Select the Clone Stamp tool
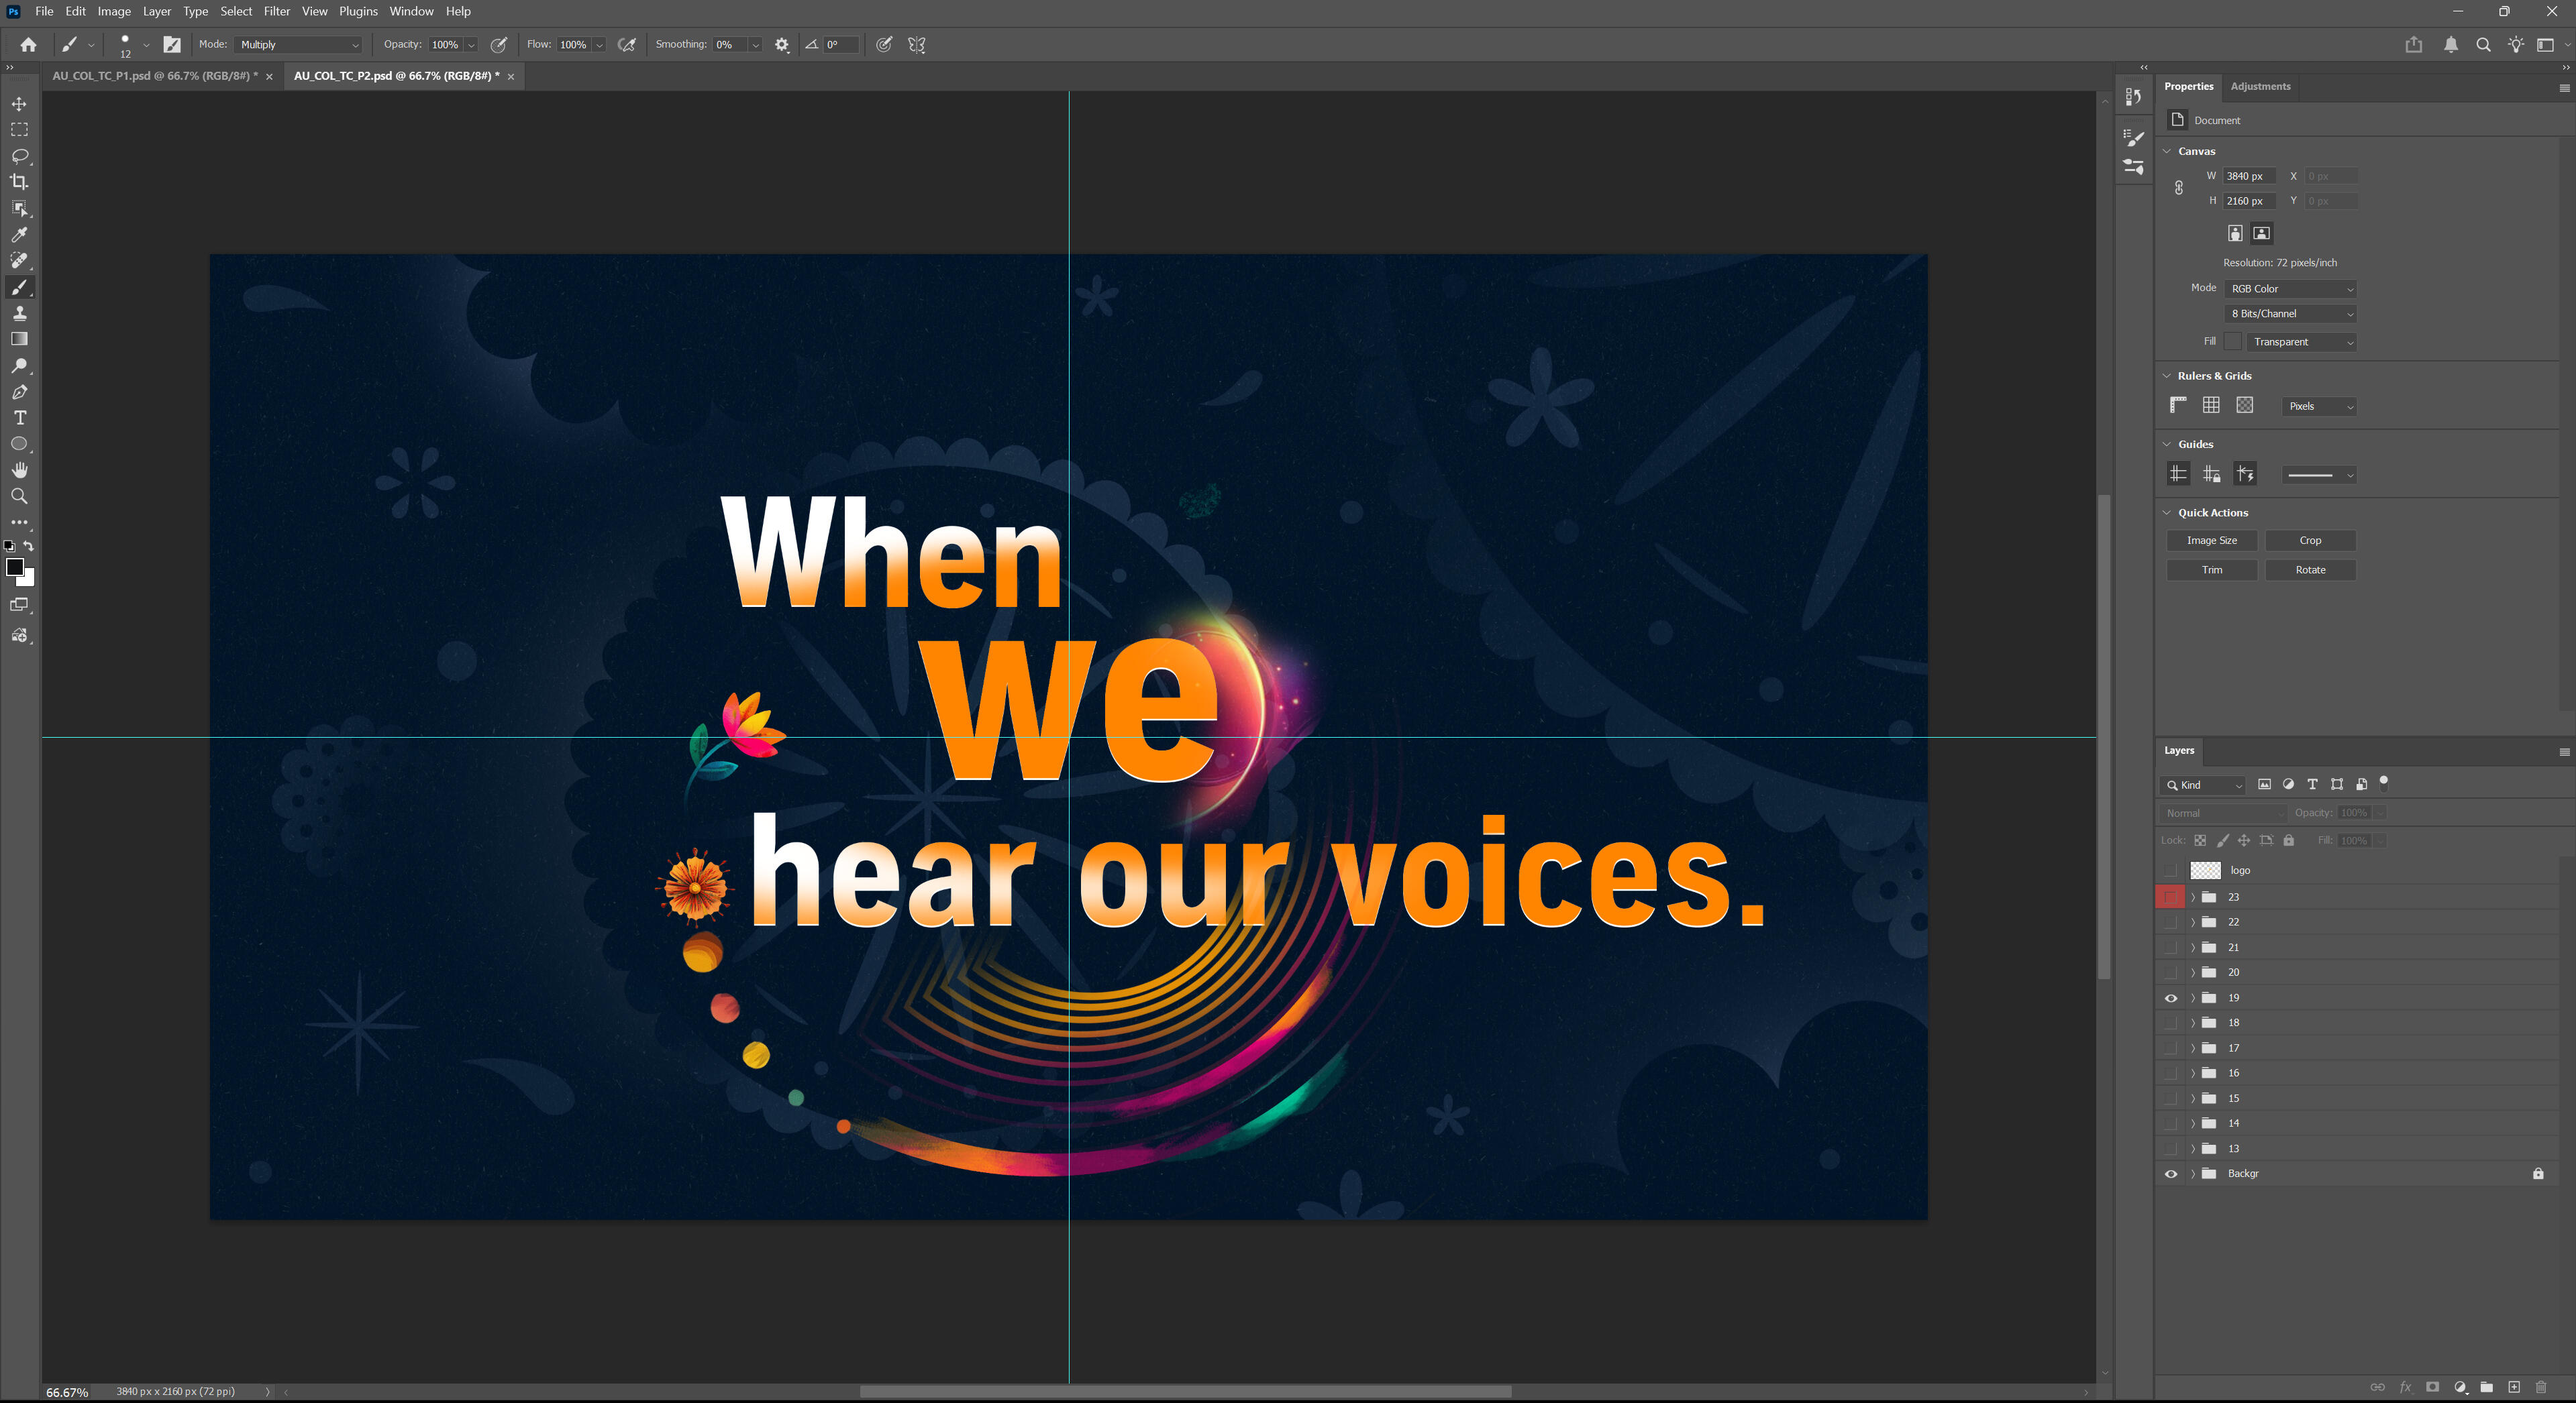 point(19,313)
